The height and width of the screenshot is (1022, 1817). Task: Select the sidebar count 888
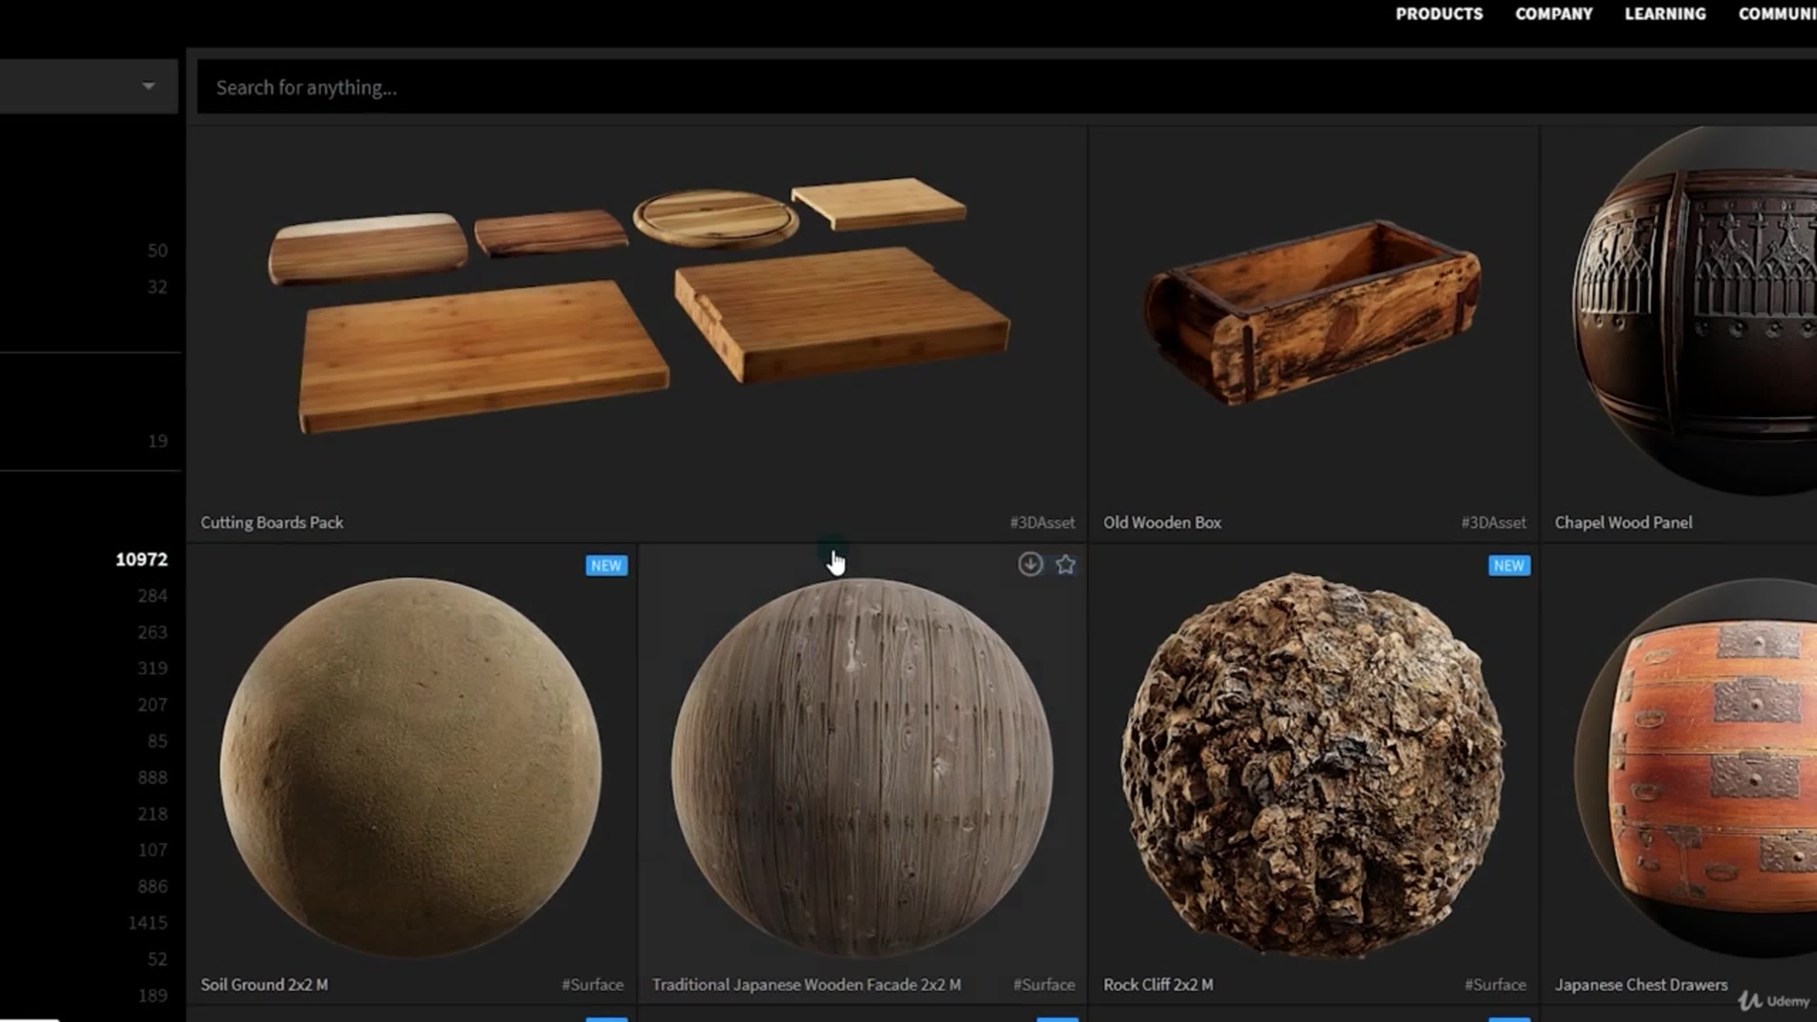(152, 777)
